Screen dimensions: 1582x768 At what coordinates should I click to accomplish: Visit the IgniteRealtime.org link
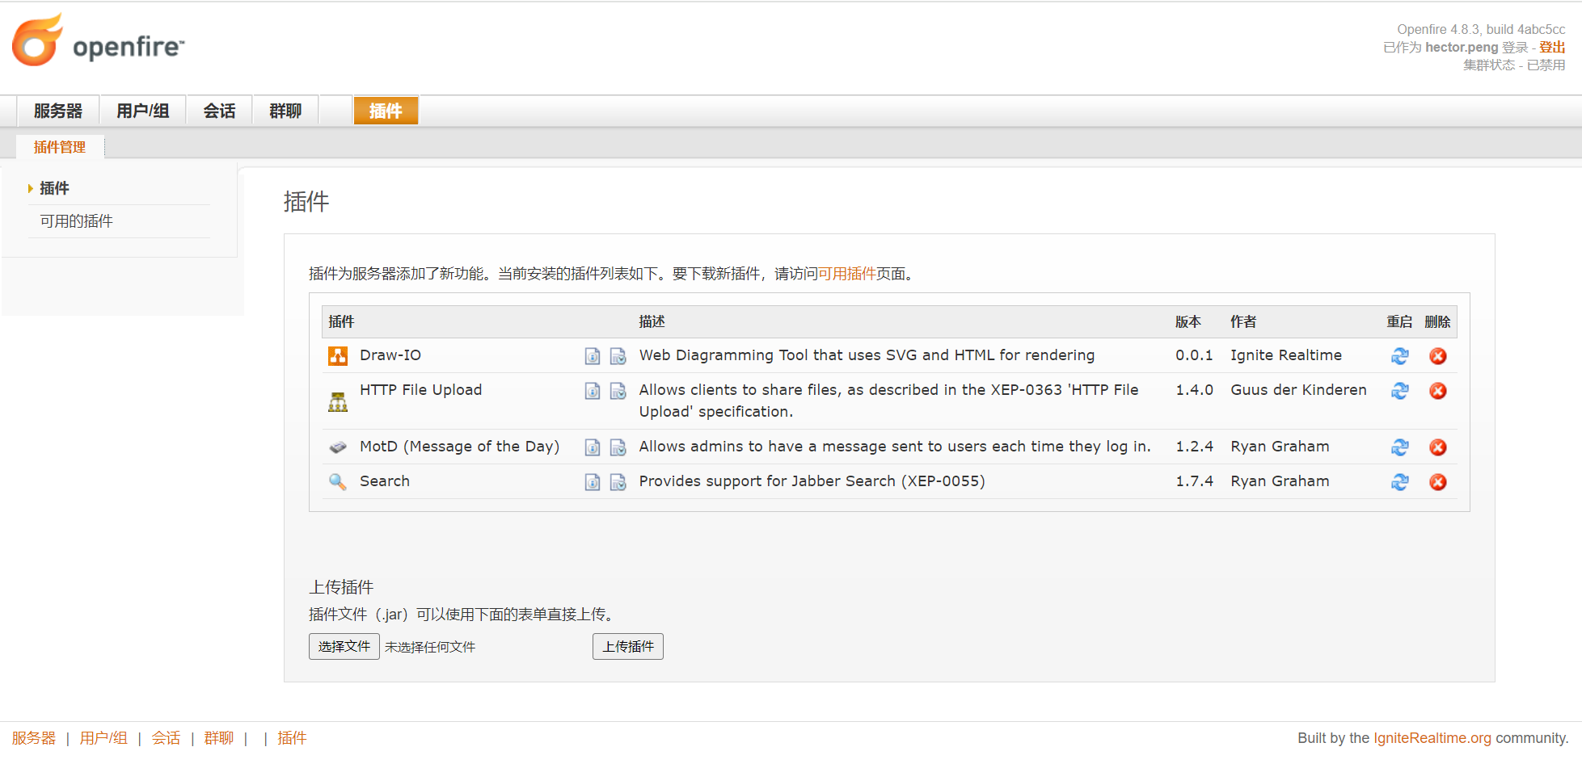pos(1432,738)
